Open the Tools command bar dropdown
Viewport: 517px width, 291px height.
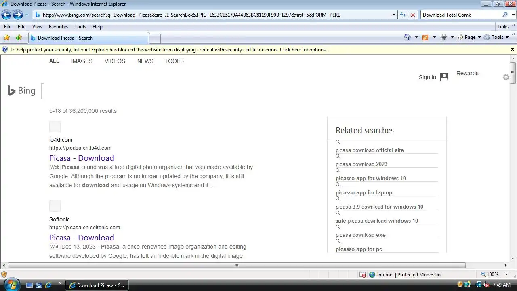[x=496, y=37]
